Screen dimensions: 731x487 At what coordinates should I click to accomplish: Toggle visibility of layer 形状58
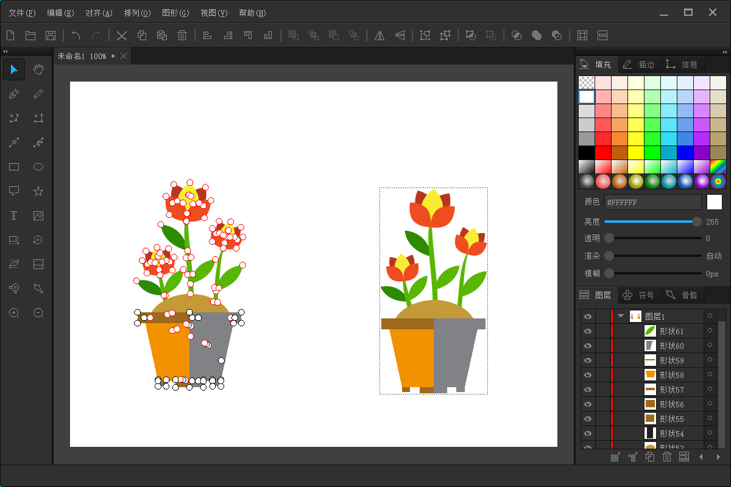point(588,375)
